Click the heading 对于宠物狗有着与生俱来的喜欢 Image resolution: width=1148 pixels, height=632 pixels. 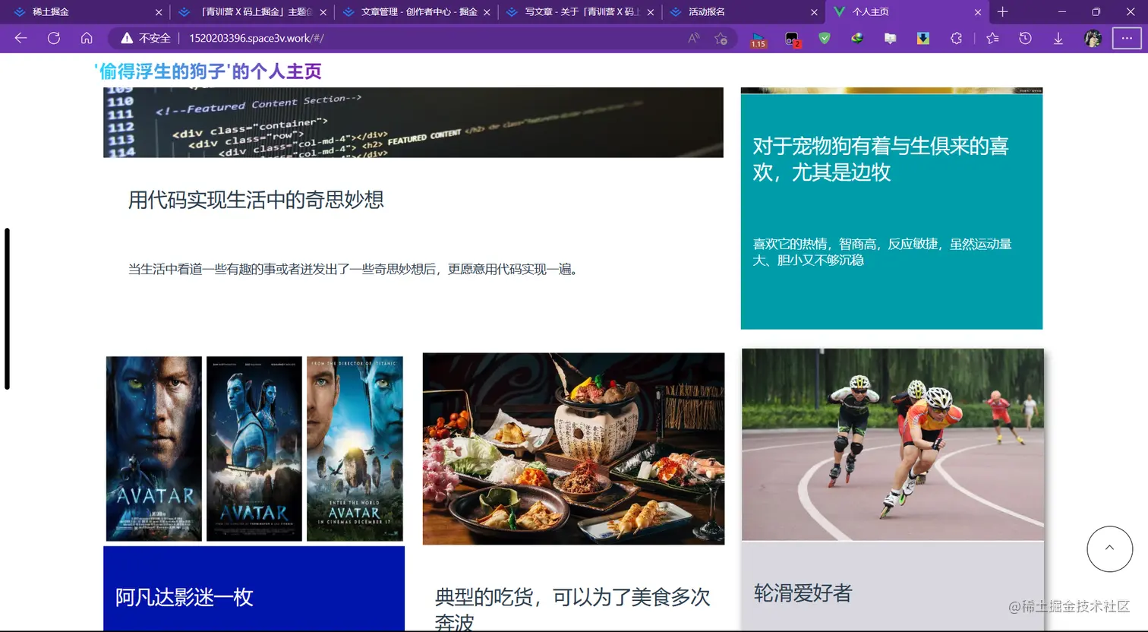tap(881, 159)
